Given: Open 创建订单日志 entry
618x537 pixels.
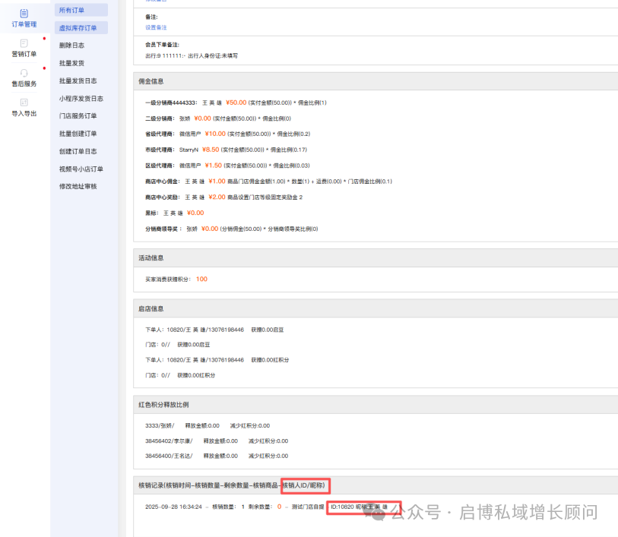Looking at the screenshot, I should tap(78, 151).
